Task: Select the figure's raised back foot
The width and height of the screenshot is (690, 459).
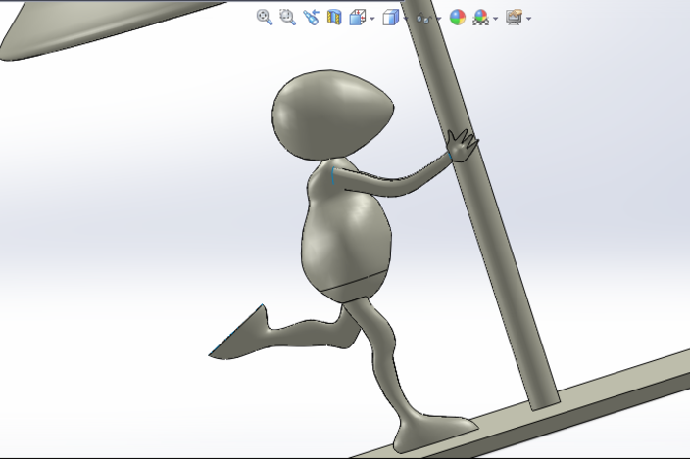Action: point(243,333)
